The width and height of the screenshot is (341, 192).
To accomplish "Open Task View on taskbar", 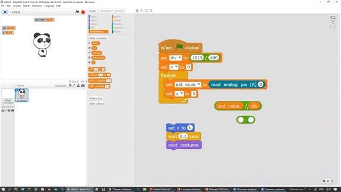I will point(16,189).
